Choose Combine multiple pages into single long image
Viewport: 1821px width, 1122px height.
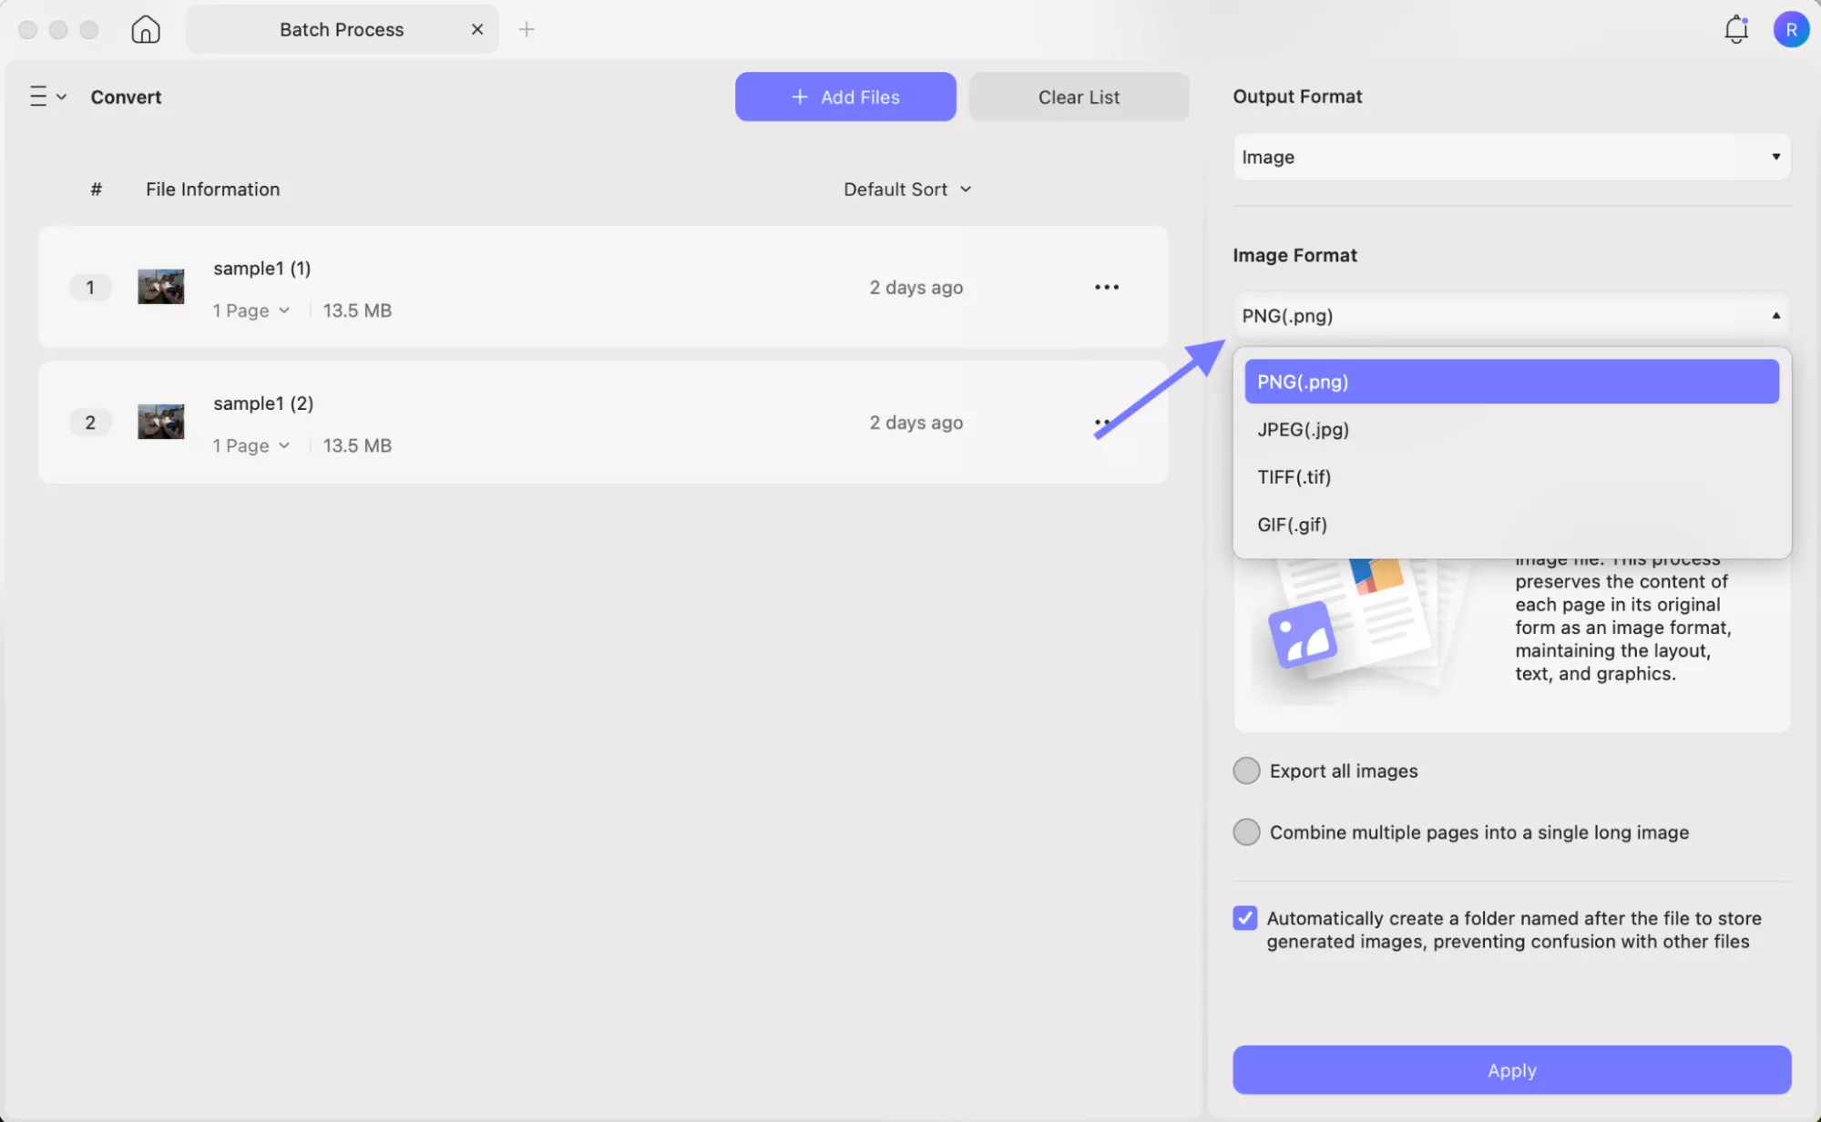[x=1246, y=831]
